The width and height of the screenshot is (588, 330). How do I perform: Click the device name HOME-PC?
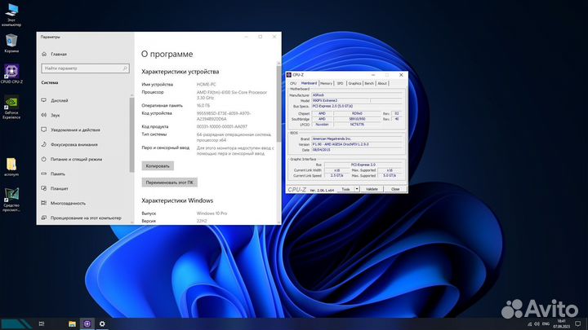(207, 85)
